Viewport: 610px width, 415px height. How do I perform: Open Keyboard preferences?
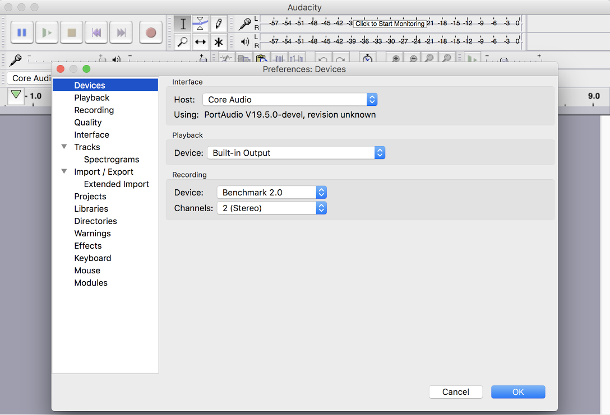(93, 258)
